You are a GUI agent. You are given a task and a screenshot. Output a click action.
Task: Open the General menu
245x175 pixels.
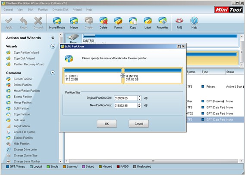click(x=8, y=9)
